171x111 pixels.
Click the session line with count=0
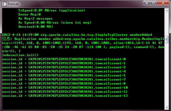(64, 59)
